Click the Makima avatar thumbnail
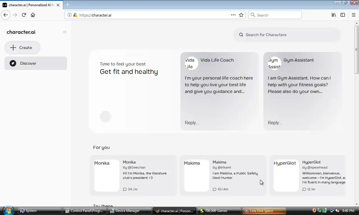 197,176
